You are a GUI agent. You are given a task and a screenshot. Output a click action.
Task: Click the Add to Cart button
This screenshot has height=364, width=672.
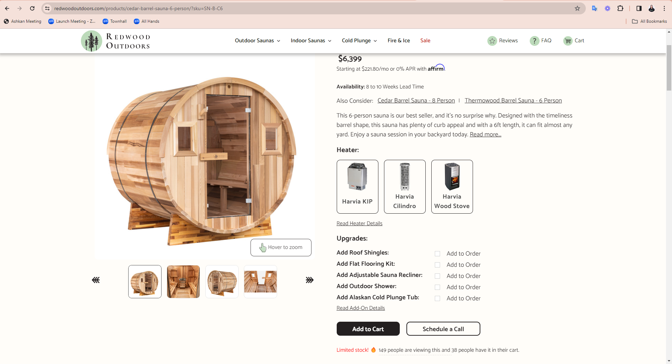coord(368,329)
